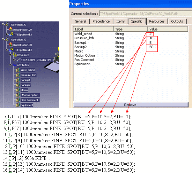Switch to the Outputs tab
192x173 pixels.
177,21
